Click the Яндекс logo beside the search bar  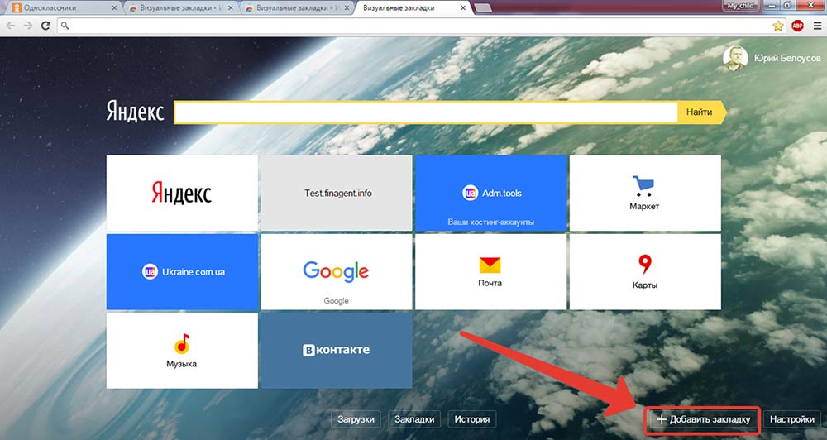point(135,112)
